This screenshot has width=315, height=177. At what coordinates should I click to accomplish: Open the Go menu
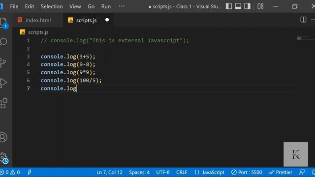point(91,6)
